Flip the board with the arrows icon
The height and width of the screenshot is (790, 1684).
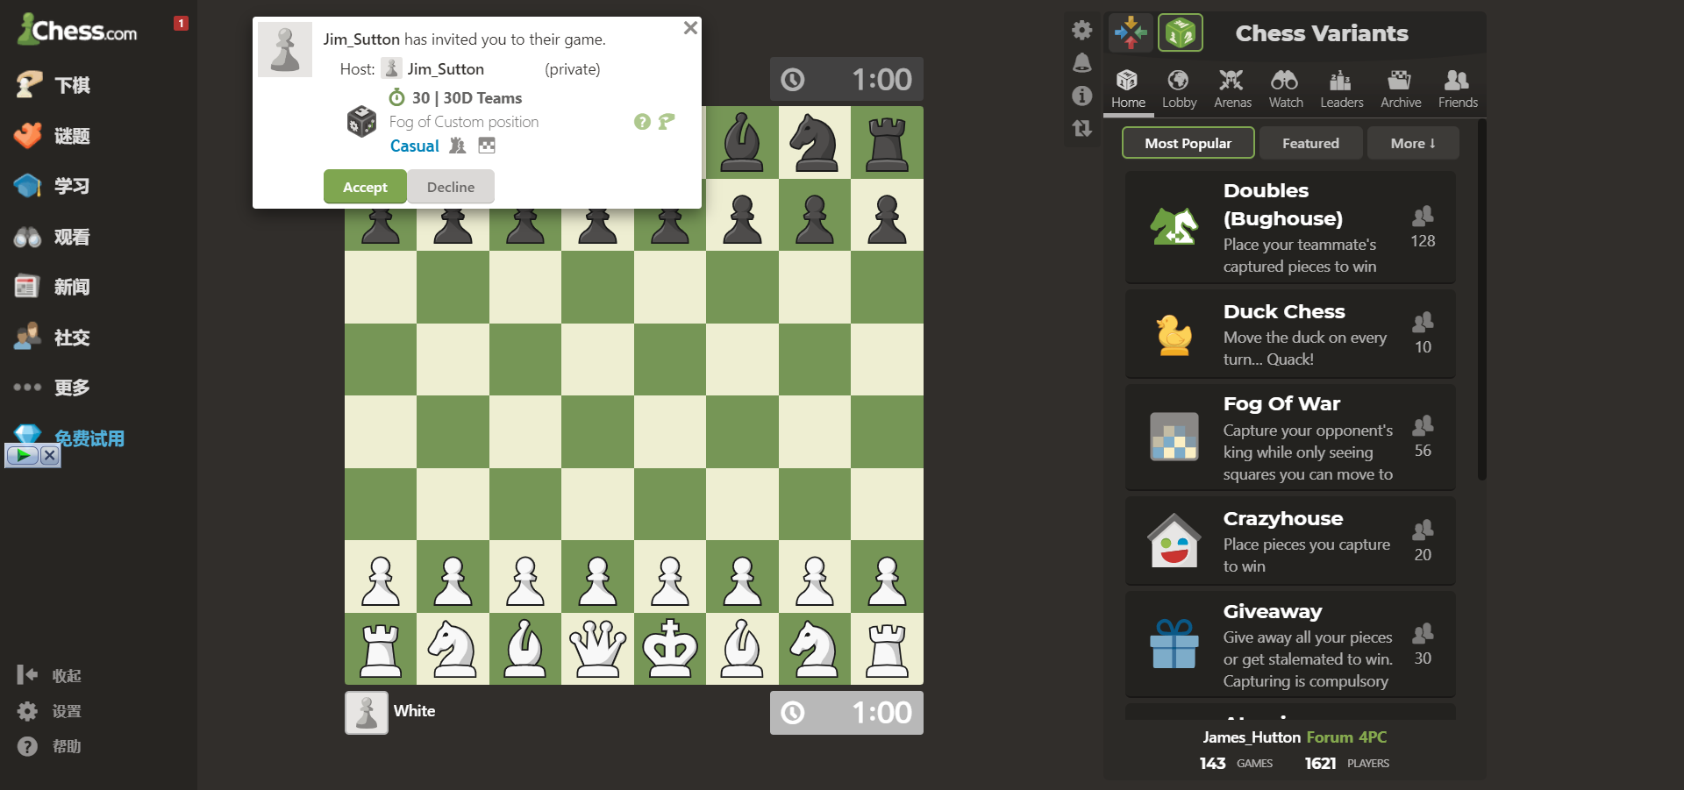[1082, 128]
